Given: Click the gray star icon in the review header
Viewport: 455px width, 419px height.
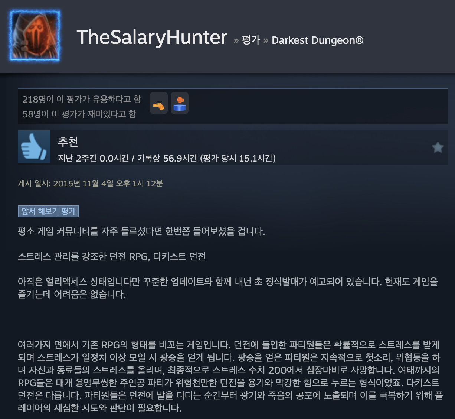Looking at the screenshot, I should tap(438, 147).
